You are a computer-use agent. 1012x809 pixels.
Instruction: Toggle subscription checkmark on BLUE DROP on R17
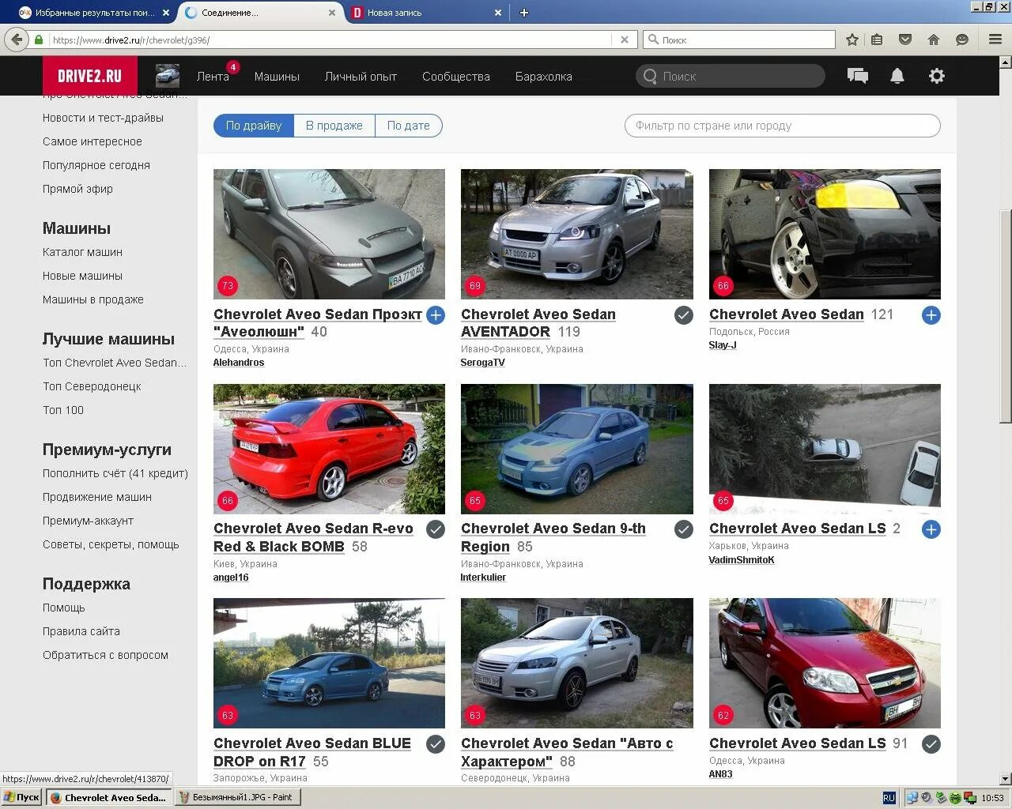tap(436, 744)
